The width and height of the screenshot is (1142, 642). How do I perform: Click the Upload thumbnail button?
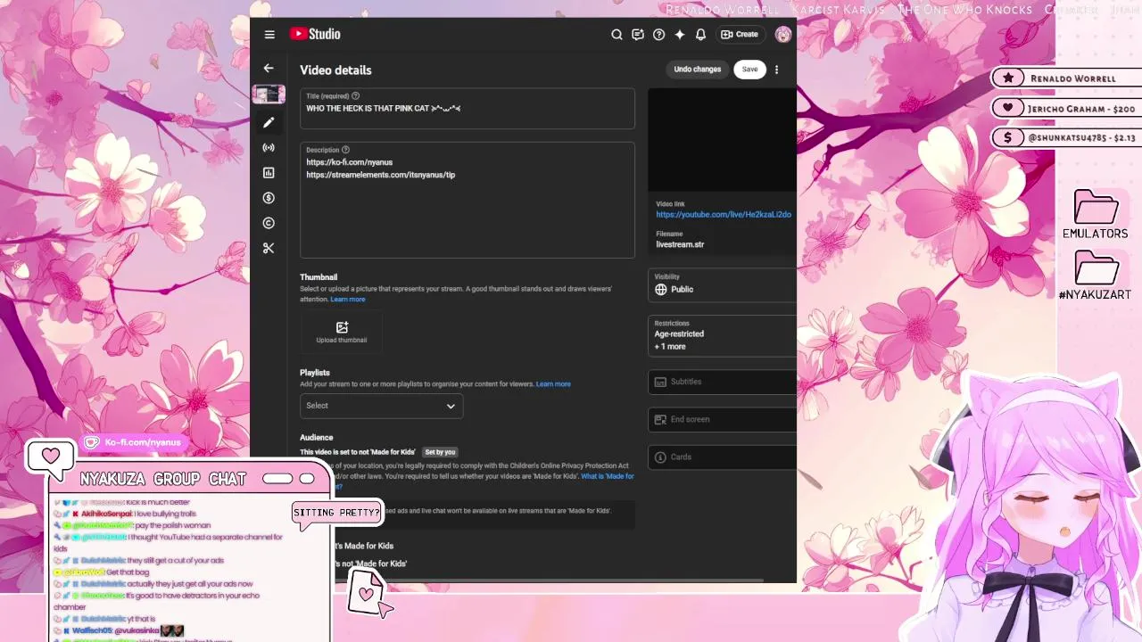click(x=342, y=332)
